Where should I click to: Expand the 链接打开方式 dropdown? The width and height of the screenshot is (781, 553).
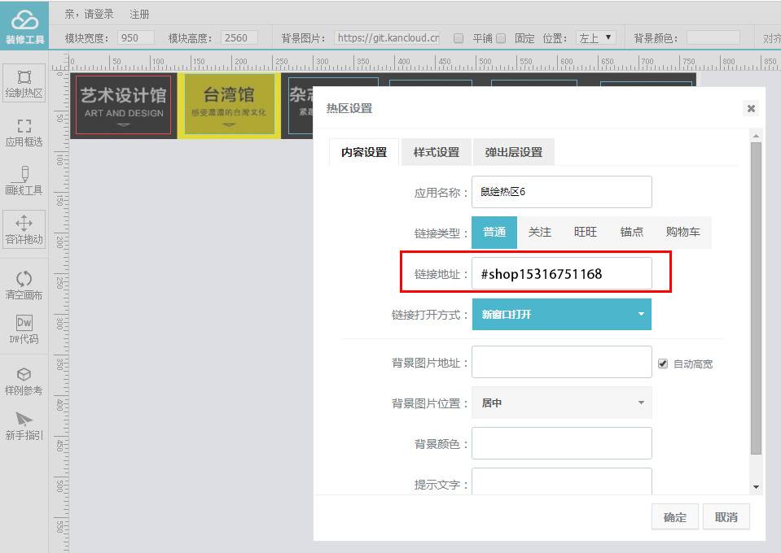point(561,314)
